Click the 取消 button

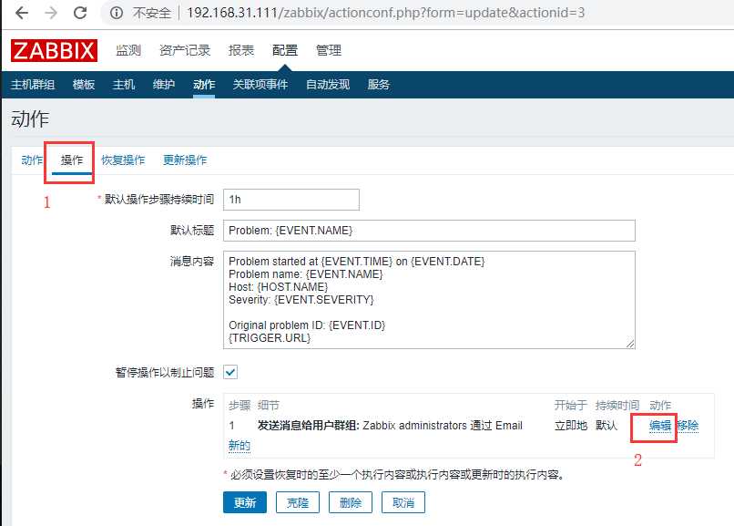(403, 502)
